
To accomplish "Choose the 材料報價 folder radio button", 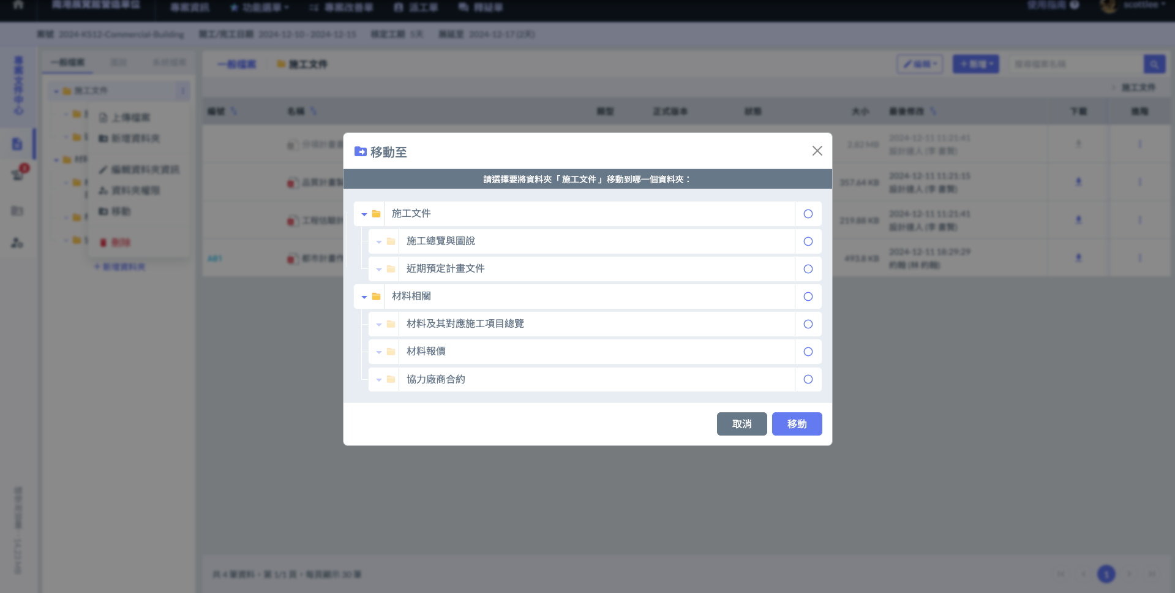I will pos(808,352).
